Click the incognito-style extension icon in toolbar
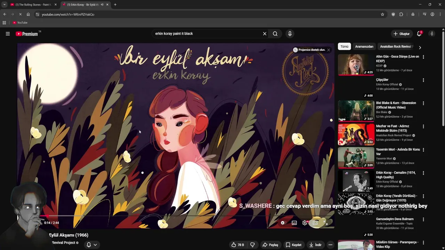445x250 pixels. click(x=413, y=14)
